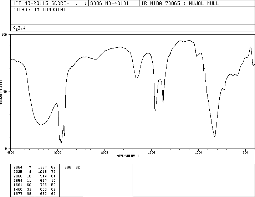Click the 1661 absorption peak minimum

(x=137, y=78)
